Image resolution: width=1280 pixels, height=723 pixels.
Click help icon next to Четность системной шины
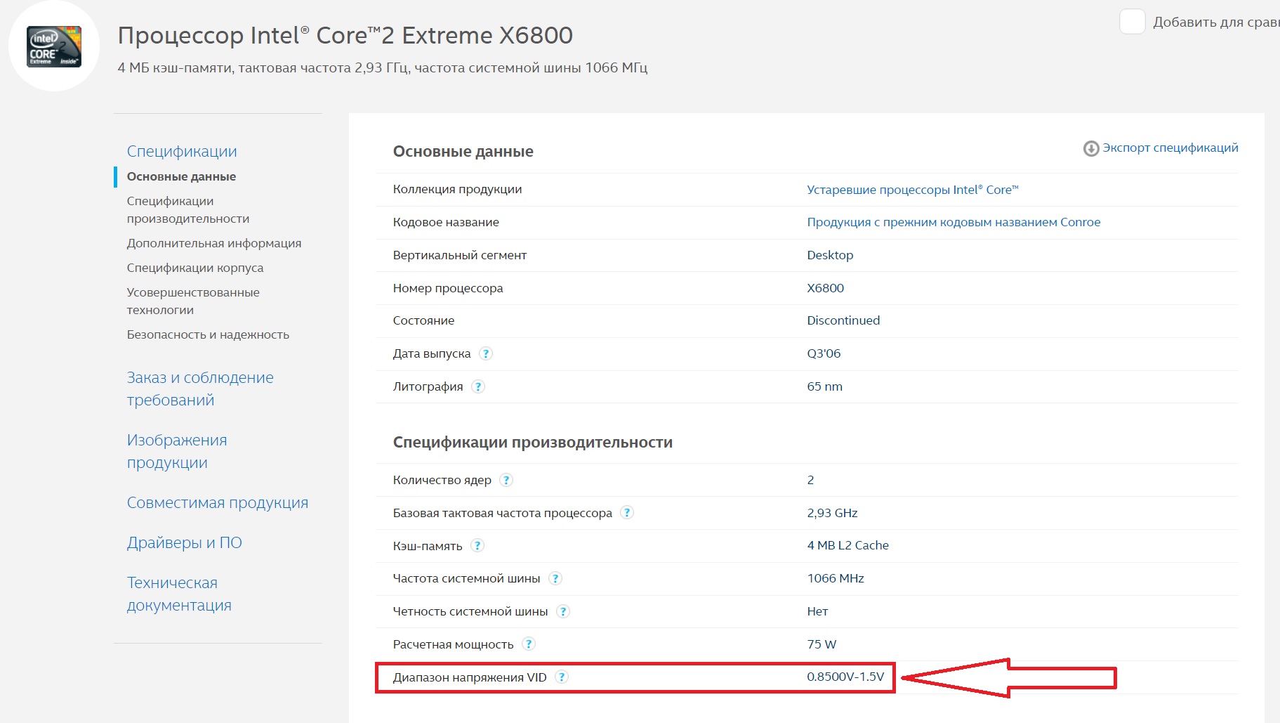[563, 611]
